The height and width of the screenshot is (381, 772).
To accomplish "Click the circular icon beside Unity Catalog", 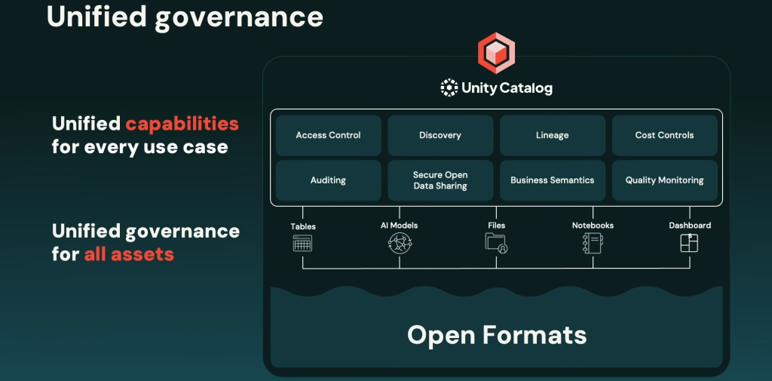I will [x=449, y=88].
